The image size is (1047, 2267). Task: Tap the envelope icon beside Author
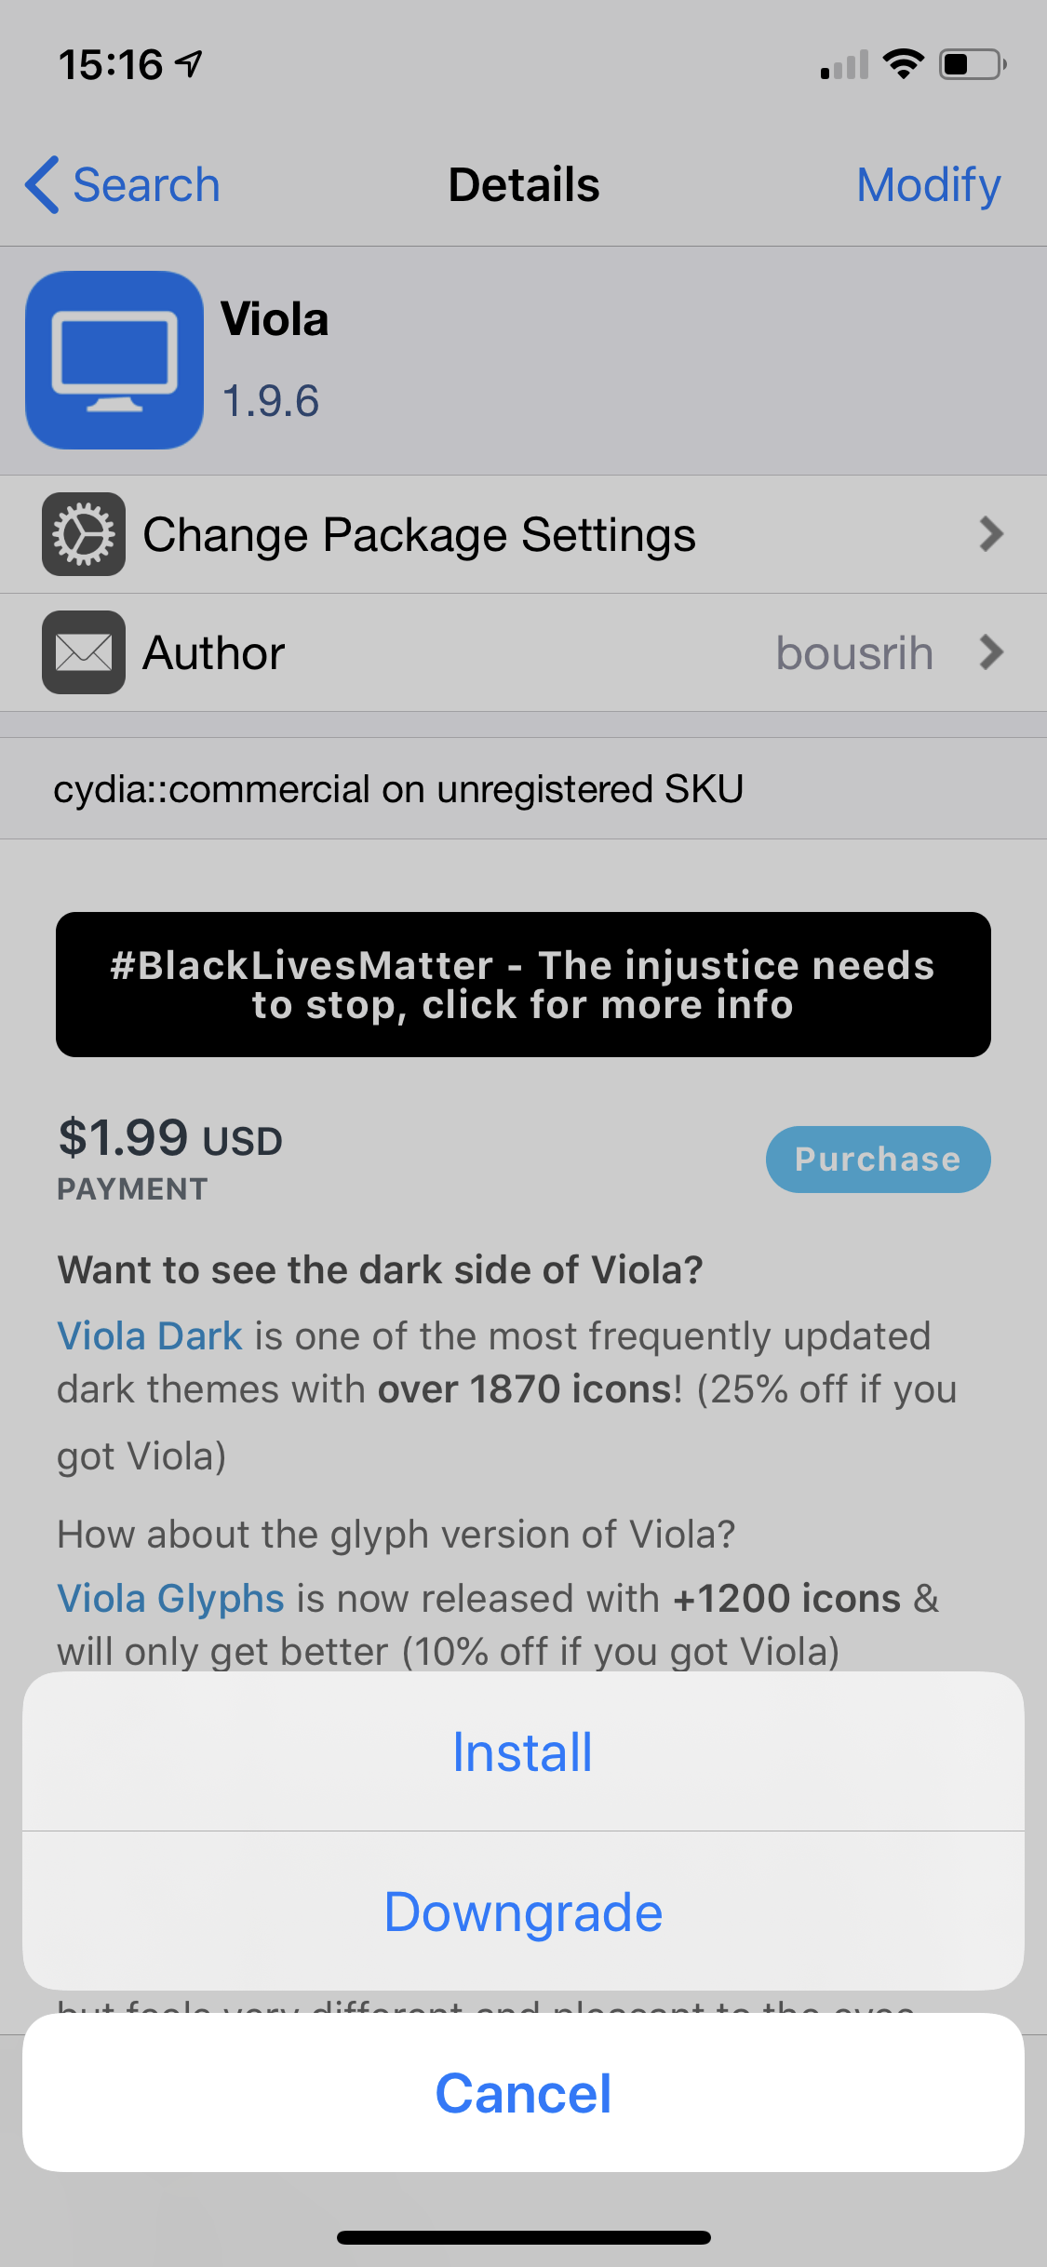(x=84, y=652)
